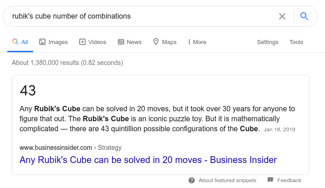This screenshot has height=188, width=325.
Task: Click the www.businessinsider.com Strategy breadcrumb
Action: click(x=71, y=148)
